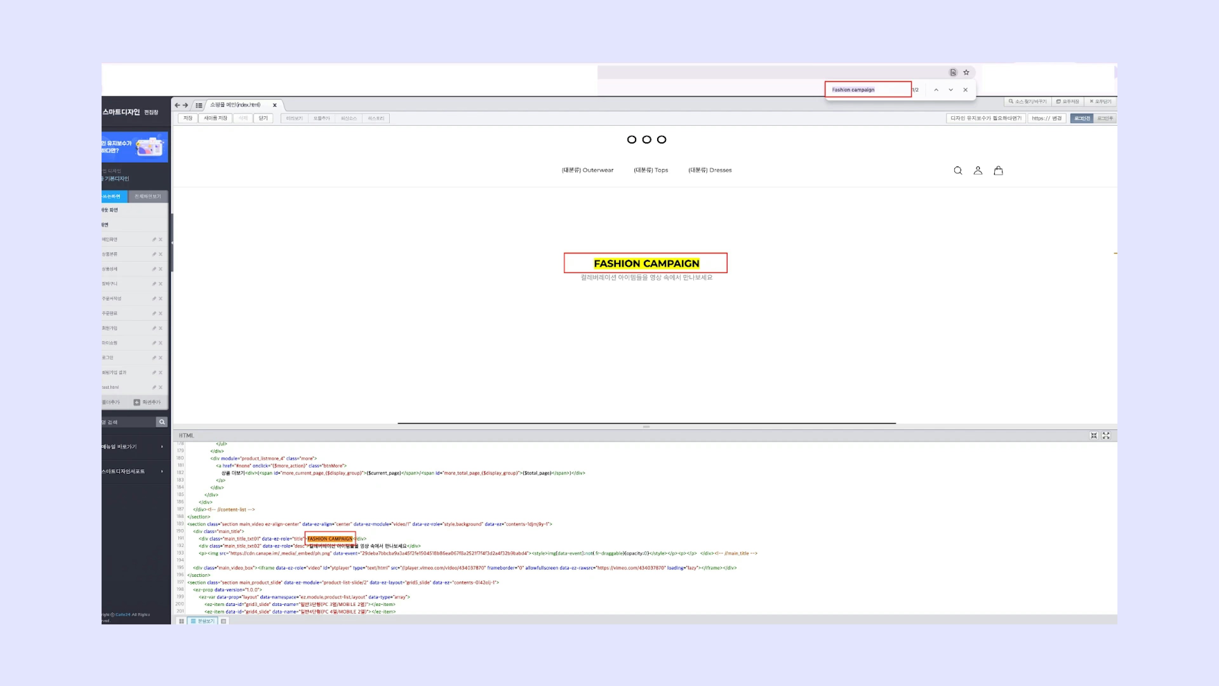Click the HTML panel fullscreen expand icon
This screenshot has height=686, width=1219.
coord(1106,435)
